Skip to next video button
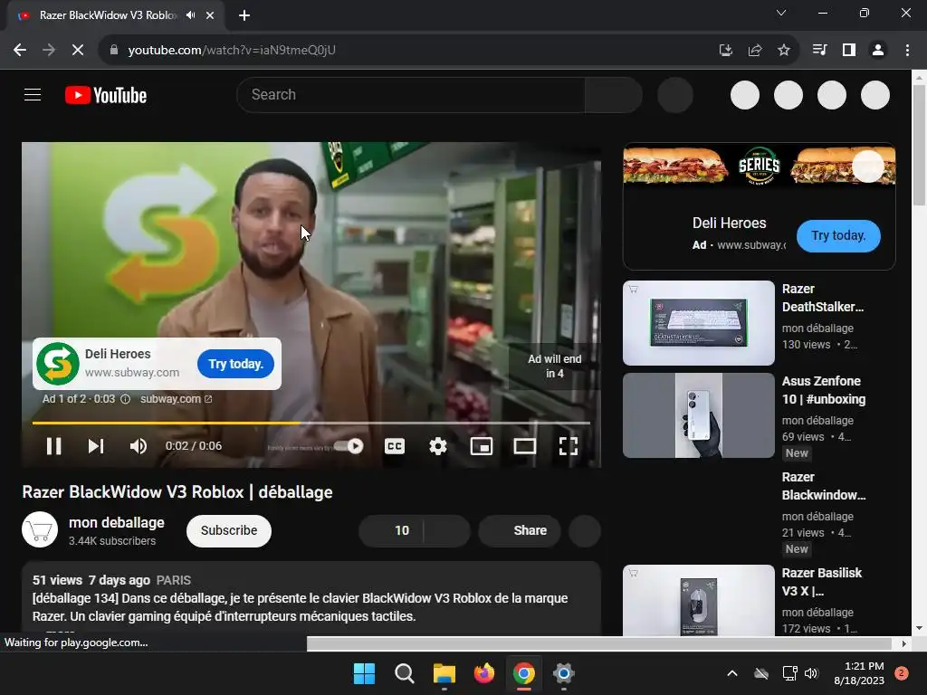 coord(96,446)
